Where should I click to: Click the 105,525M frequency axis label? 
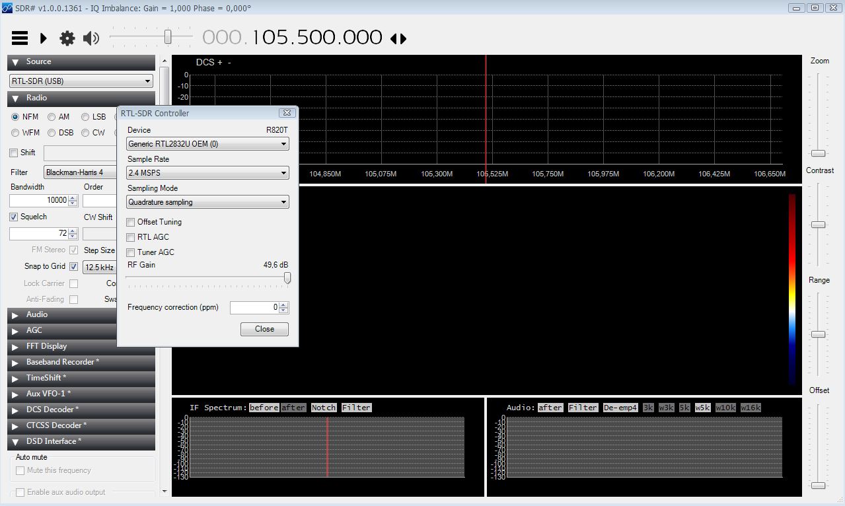point(492,174)
